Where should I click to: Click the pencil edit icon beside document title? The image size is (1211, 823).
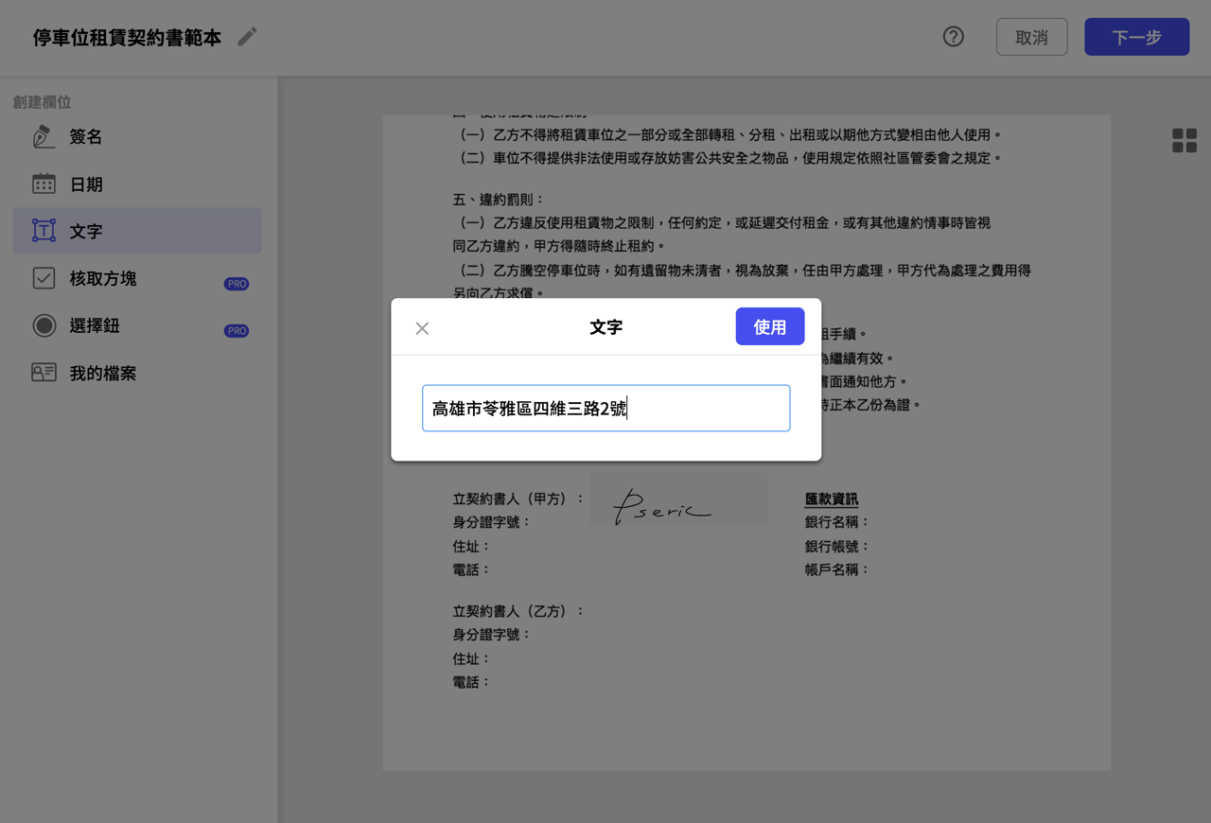(x=247, y=37)
